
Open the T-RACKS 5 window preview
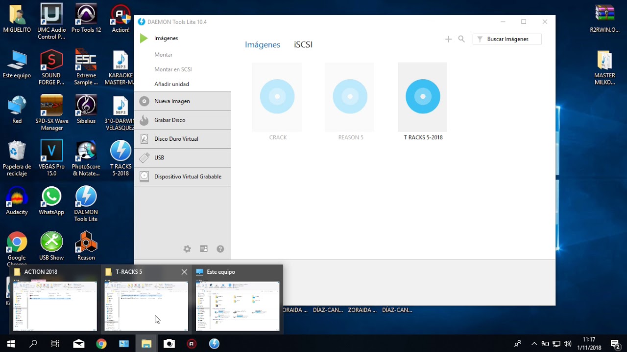tap(146, 299)
